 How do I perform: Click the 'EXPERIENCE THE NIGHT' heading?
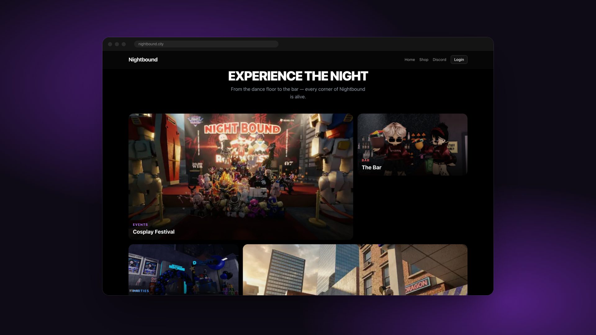(x=298, y=76)
